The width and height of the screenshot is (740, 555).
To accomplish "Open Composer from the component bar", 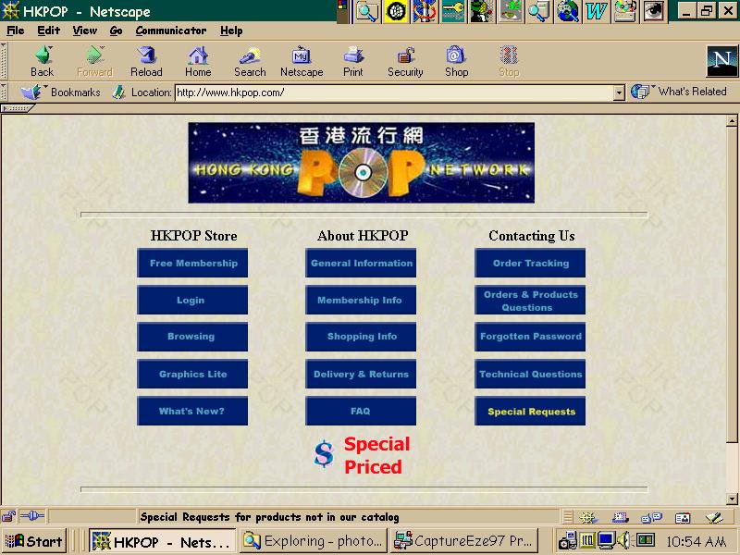I will (714, 518).
